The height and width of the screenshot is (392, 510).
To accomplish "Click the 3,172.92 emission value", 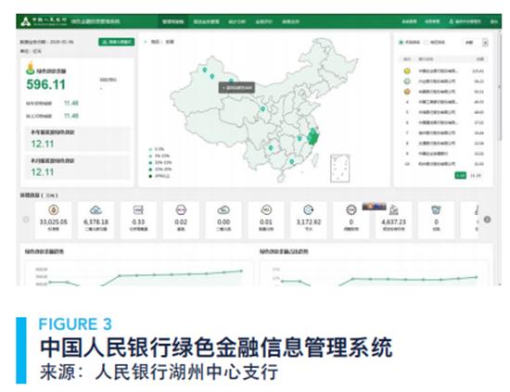I will tap(309, 221).
